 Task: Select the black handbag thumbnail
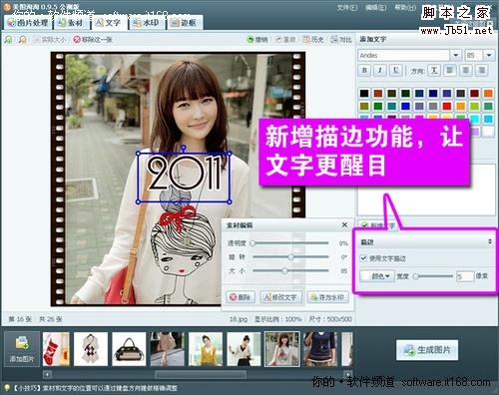coord(129,349)
